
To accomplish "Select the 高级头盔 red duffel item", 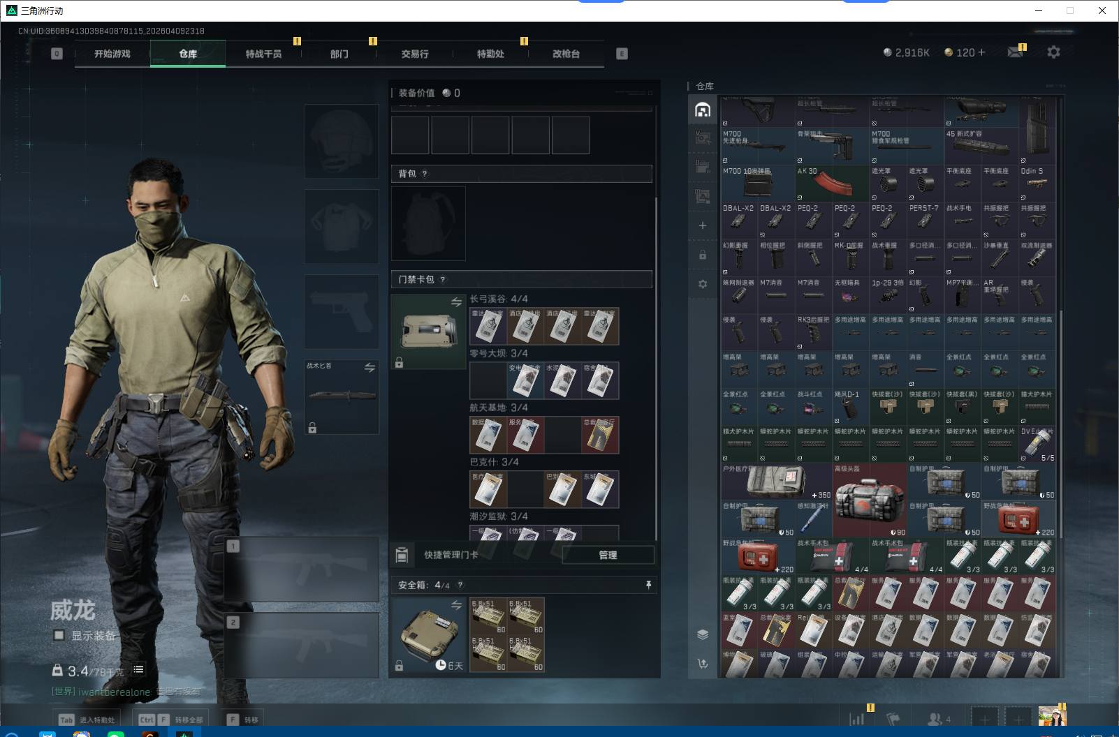I will coord(870,500).
